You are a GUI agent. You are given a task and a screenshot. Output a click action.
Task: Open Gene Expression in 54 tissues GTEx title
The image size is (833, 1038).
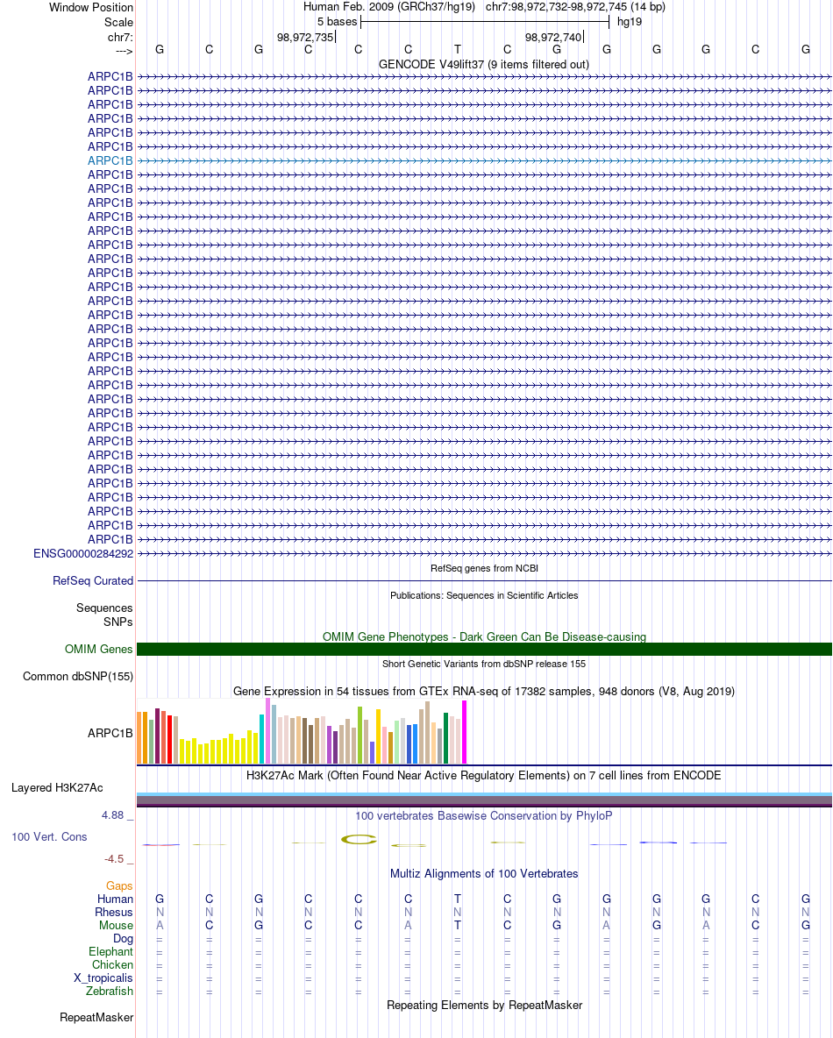[484, 691]
